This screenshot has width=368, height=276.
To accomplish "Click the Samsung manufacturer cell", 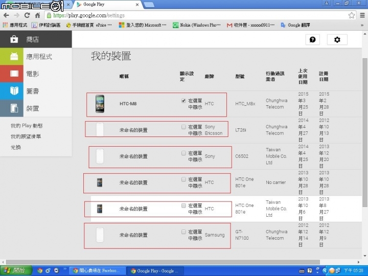I will (x=215, y=235).
